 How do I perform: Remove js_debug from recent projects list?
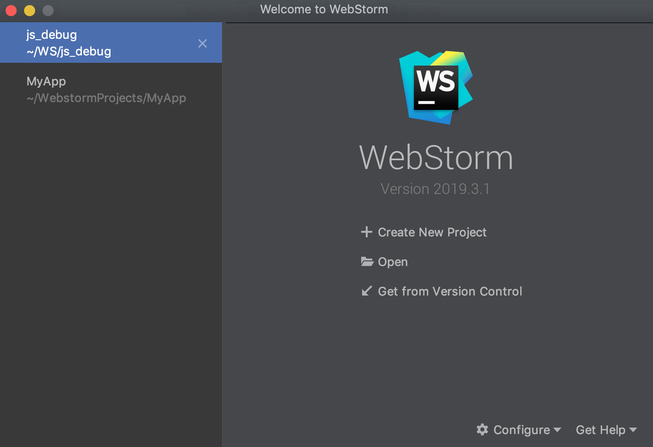coord(203,43)
